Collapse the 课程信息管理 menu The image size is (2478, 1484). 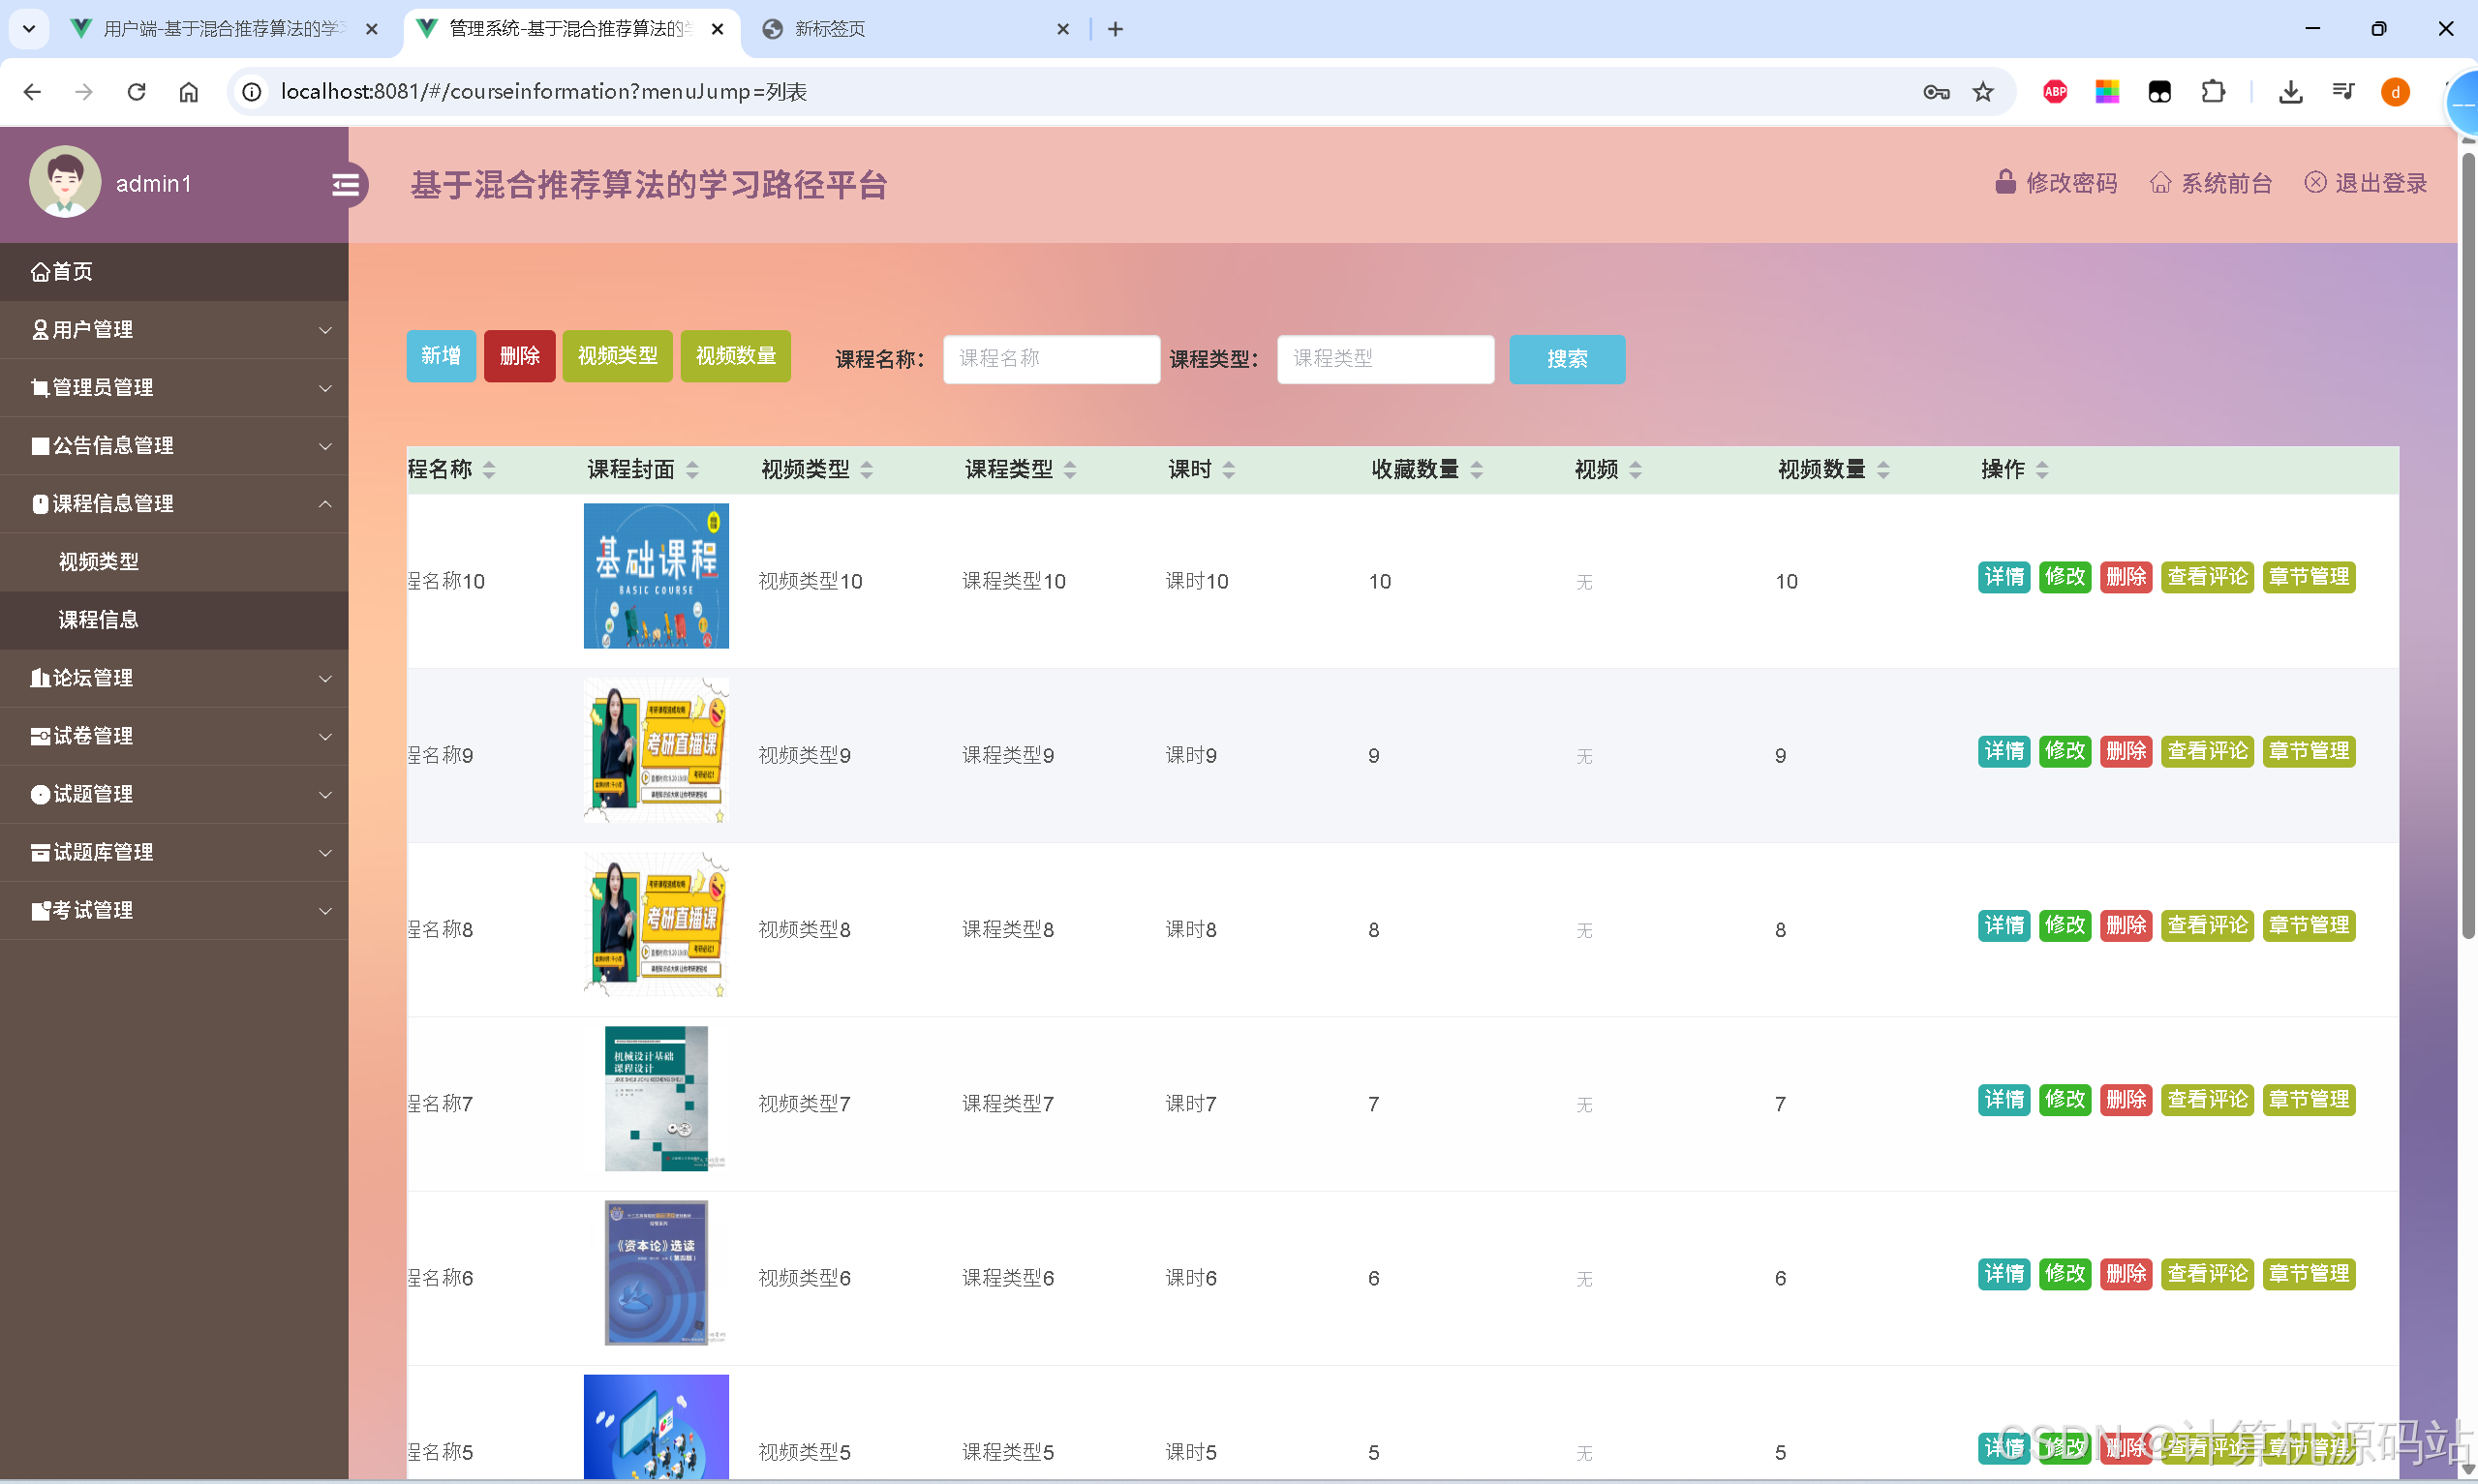pyautogui.click(x=112, y=503)
